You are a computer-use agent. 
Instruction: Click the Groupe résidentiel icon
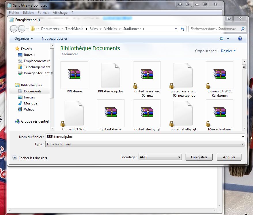pos(17,121)
